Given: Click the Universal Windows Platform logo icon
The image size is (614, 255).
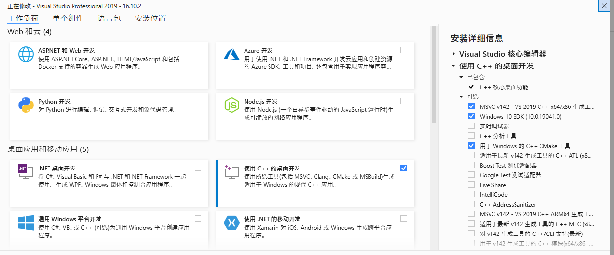Looking at the screenshot, I should point(26,223).
